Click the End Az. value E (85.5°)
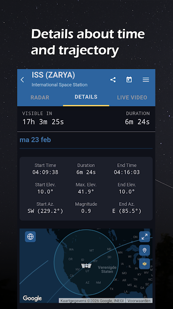This screenshot has width=173, height=309. pyautogui.click(x=127, y=211)
